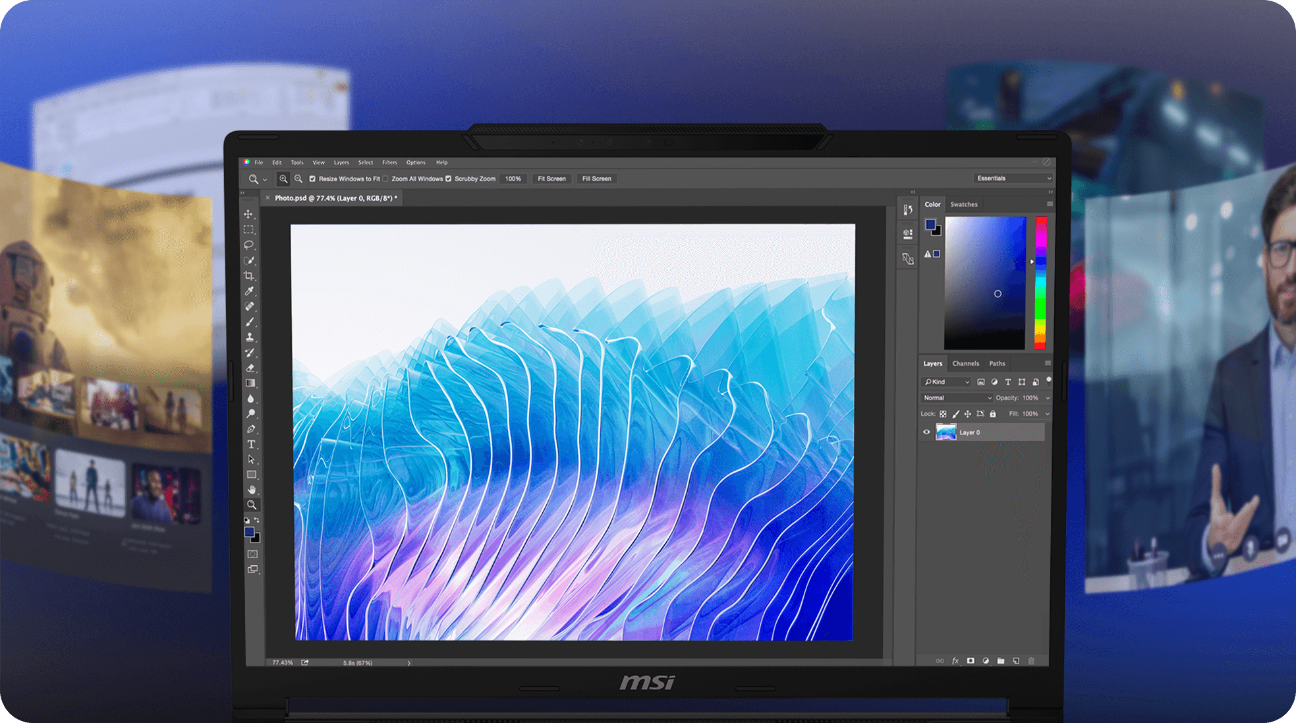Image resolution: width=1296 pixels, height=723 pixels.
Task: Open the Normal blend mode dropdown
Action: tap(956, 398)
